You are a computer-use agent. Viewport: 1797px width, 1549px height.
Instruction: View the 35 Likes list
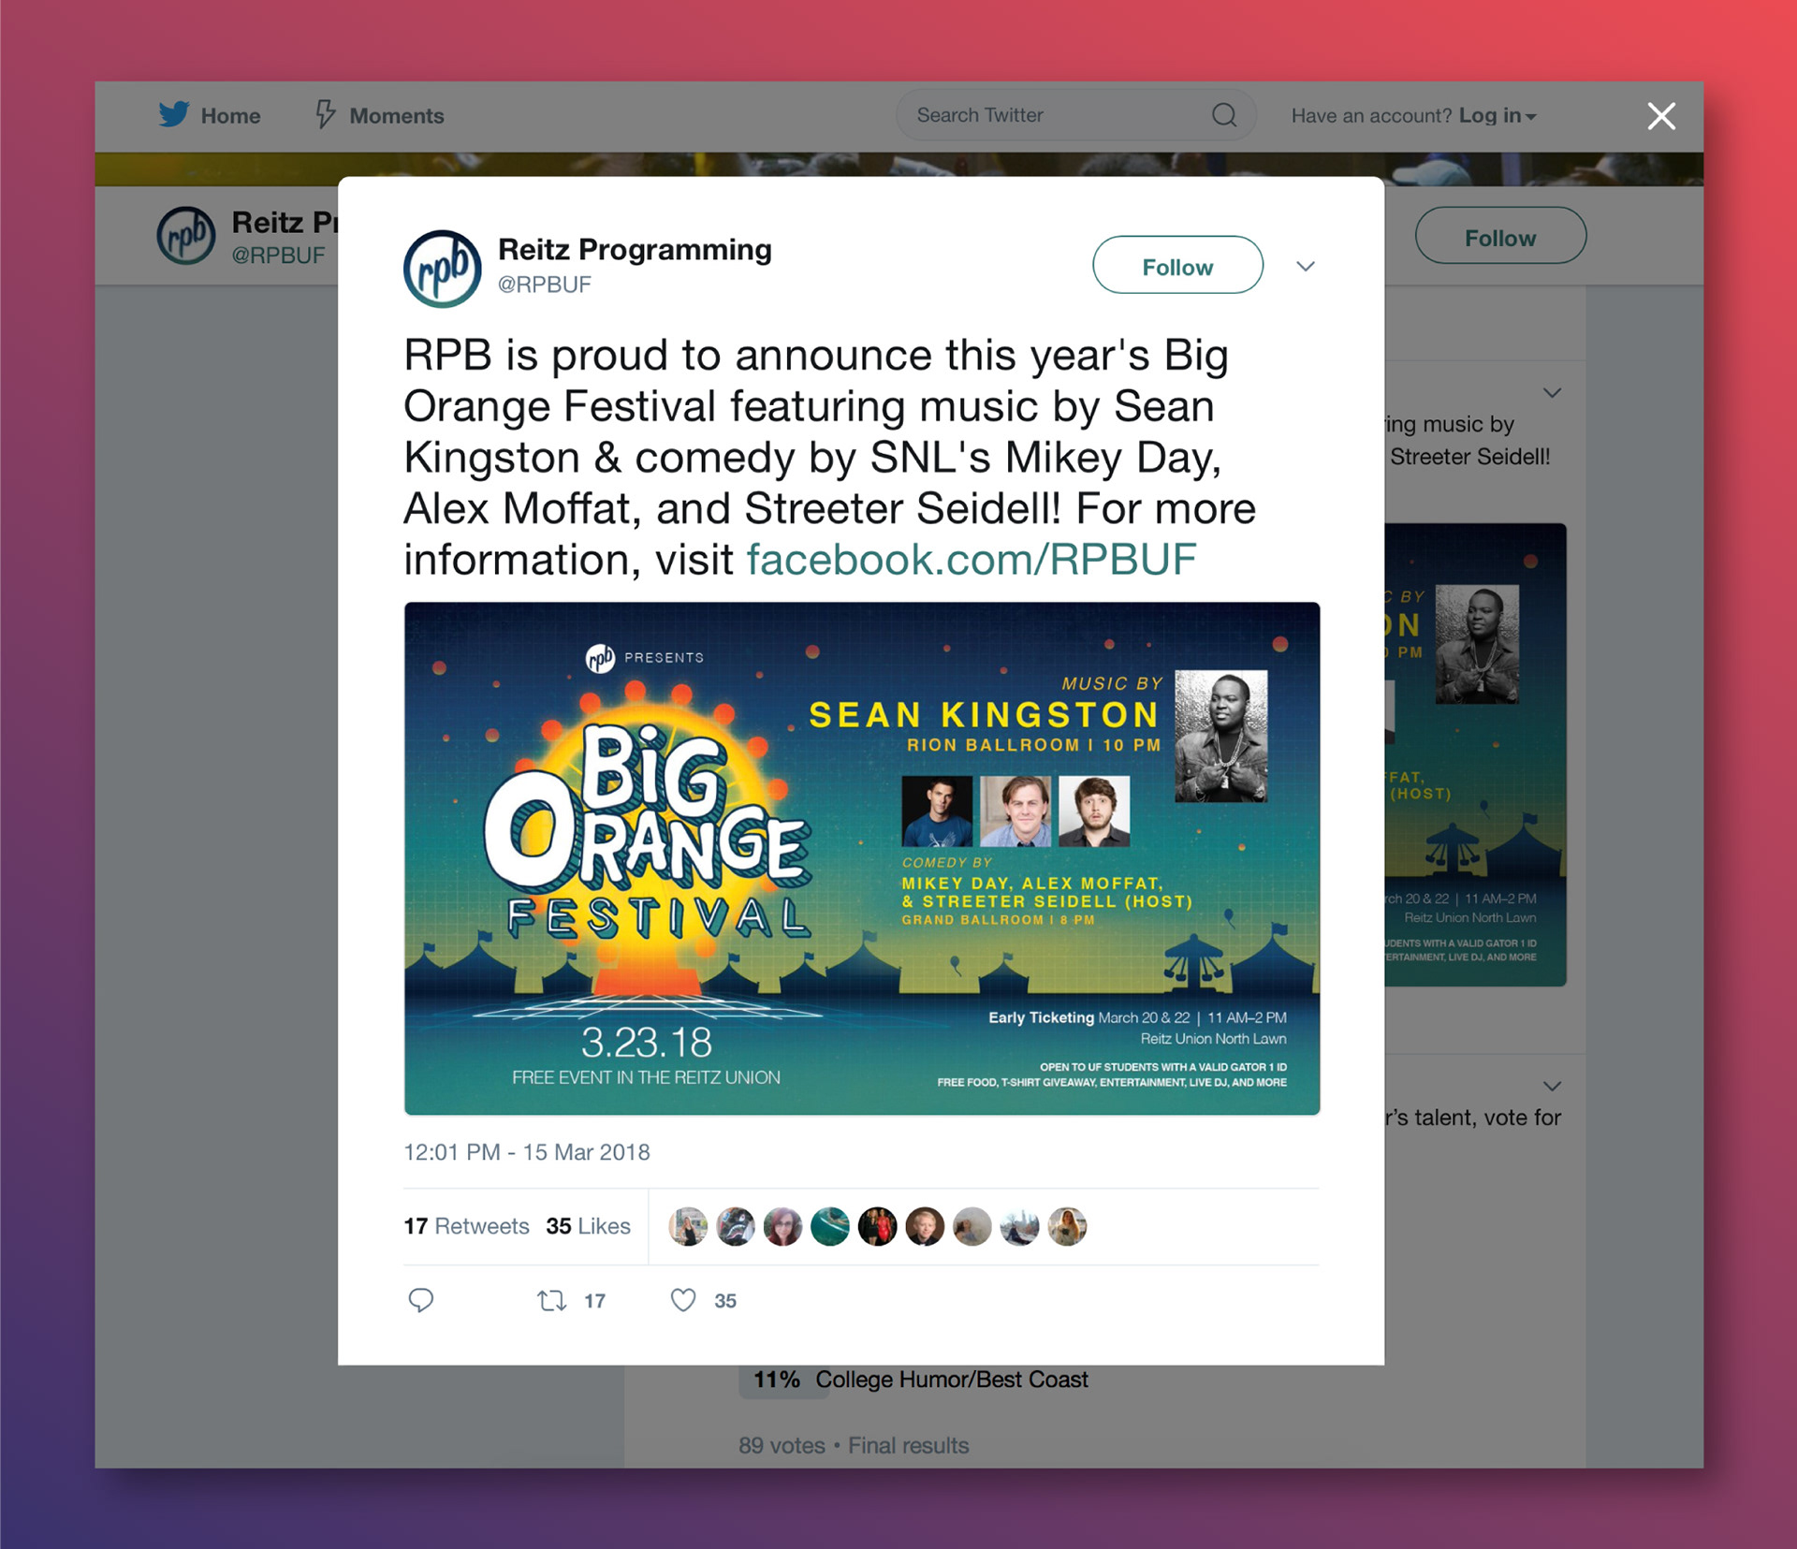click(588, 1226)
